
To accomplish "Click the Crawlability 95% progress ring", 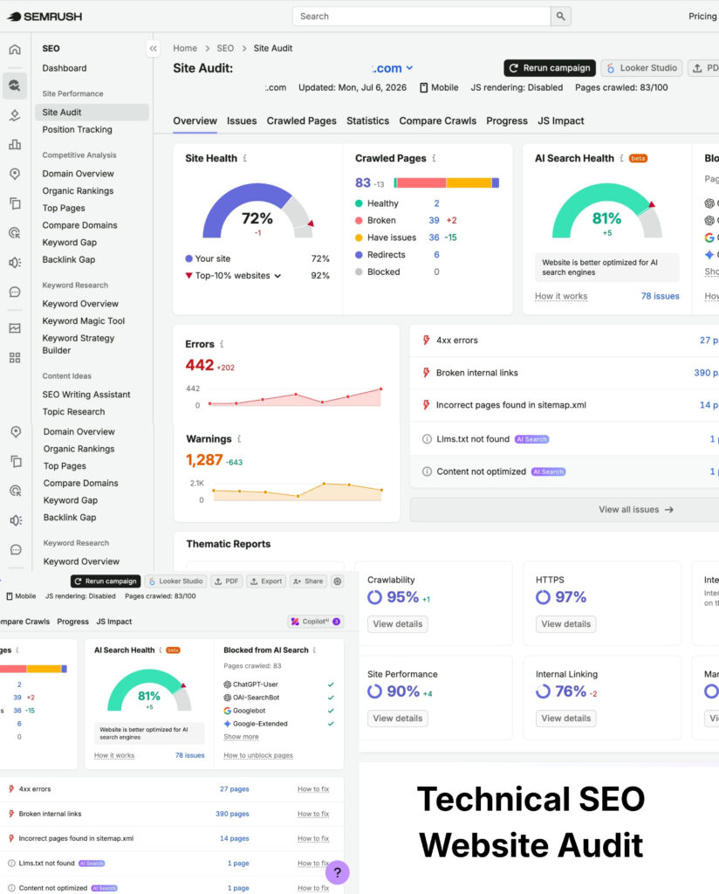I will [374, 597].
